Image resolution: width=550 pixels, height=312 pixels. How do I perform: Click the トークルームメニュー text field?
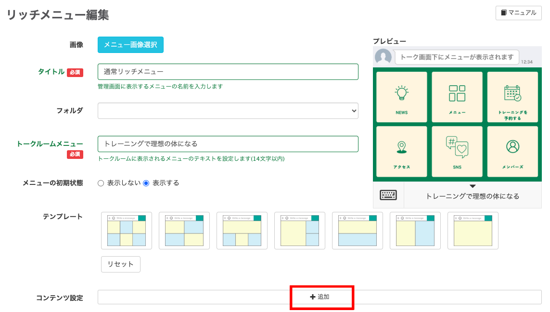click(x=228, y=144)
